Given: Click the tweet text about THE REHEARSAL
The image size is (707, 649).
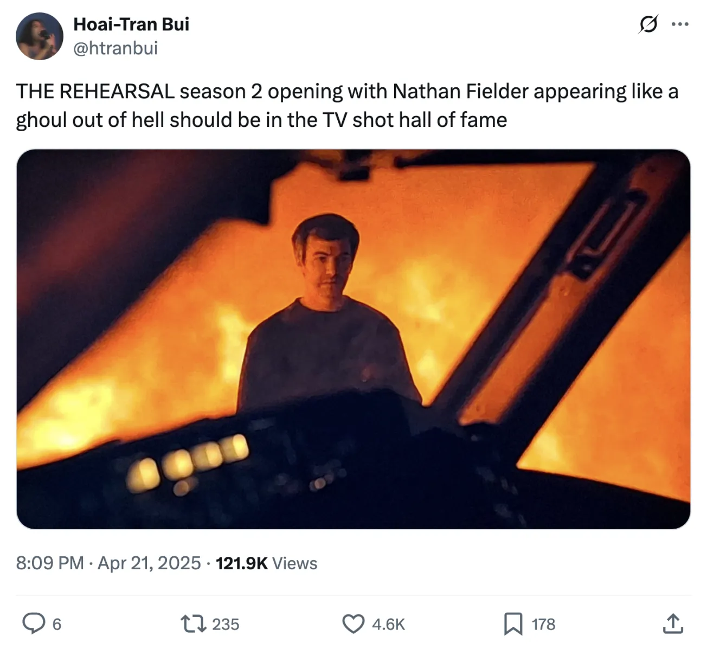Looking at the screenshot, I should pyautogui.click(x=347, y=106).
